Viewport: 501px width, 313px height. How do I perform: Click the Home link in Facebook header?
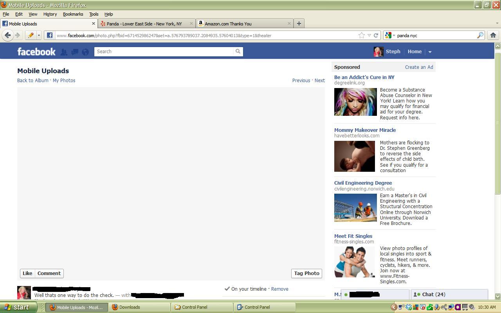point(414,52)
